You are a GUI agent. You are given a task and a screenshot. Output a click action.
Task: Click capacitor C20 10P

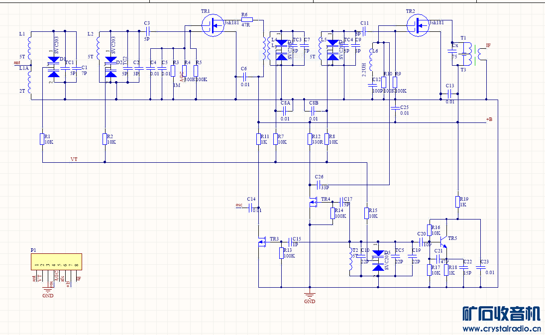click(x=421, y=242)
